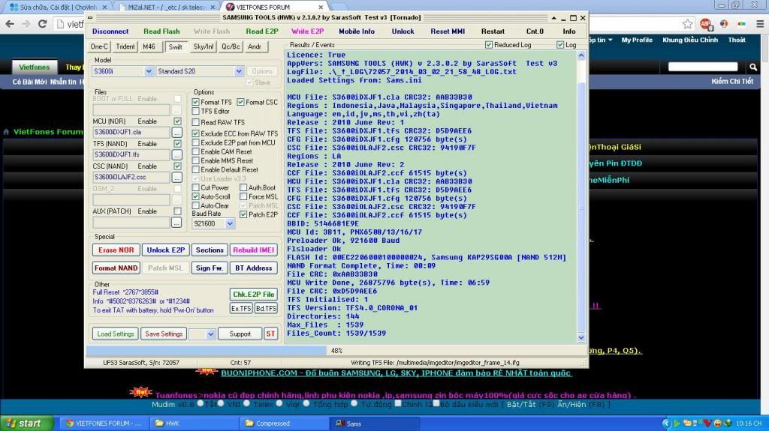Screen dimensions: 769x431
Task: Select the Trident tab
Action: [x=125, y=46]
